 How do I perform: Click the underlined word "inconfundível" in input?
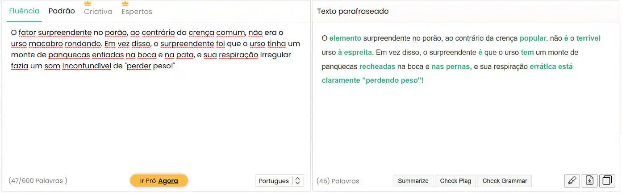(87, 66)
